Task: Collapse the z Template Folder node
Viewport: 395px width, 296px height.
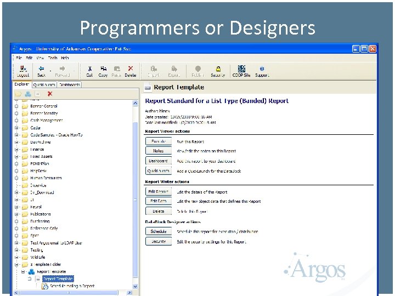Action: 16,265
